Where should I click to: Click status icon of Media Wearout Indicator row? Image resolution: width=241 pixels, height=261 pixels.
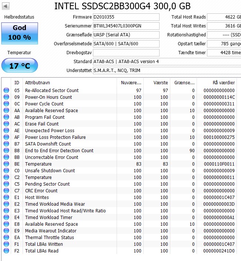point(6,231)
